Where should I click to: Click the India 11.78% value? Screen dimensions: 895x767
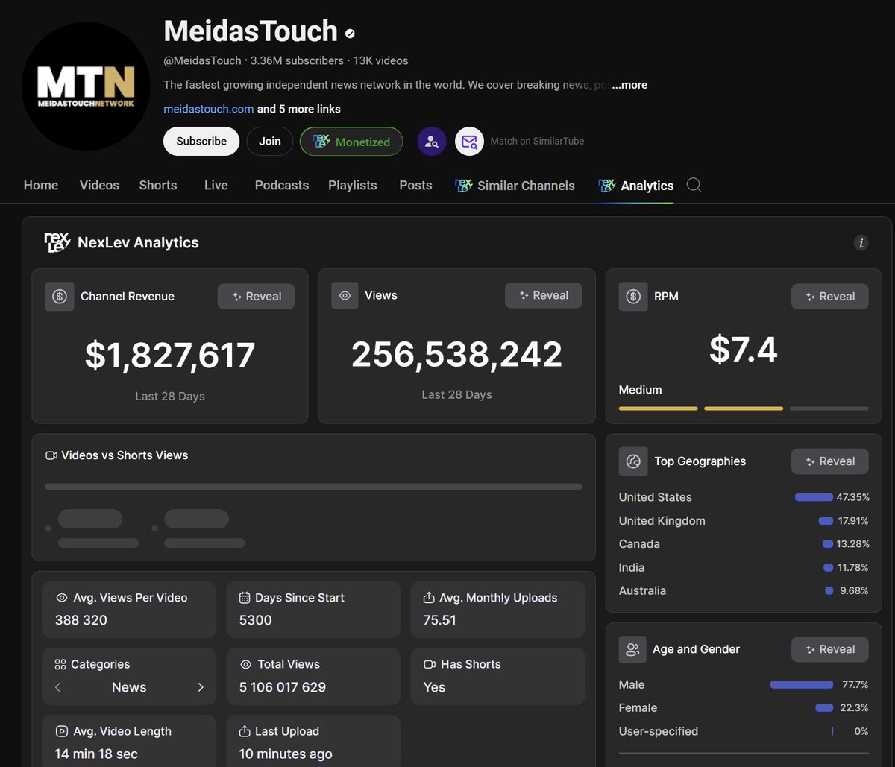click(853, 568)
